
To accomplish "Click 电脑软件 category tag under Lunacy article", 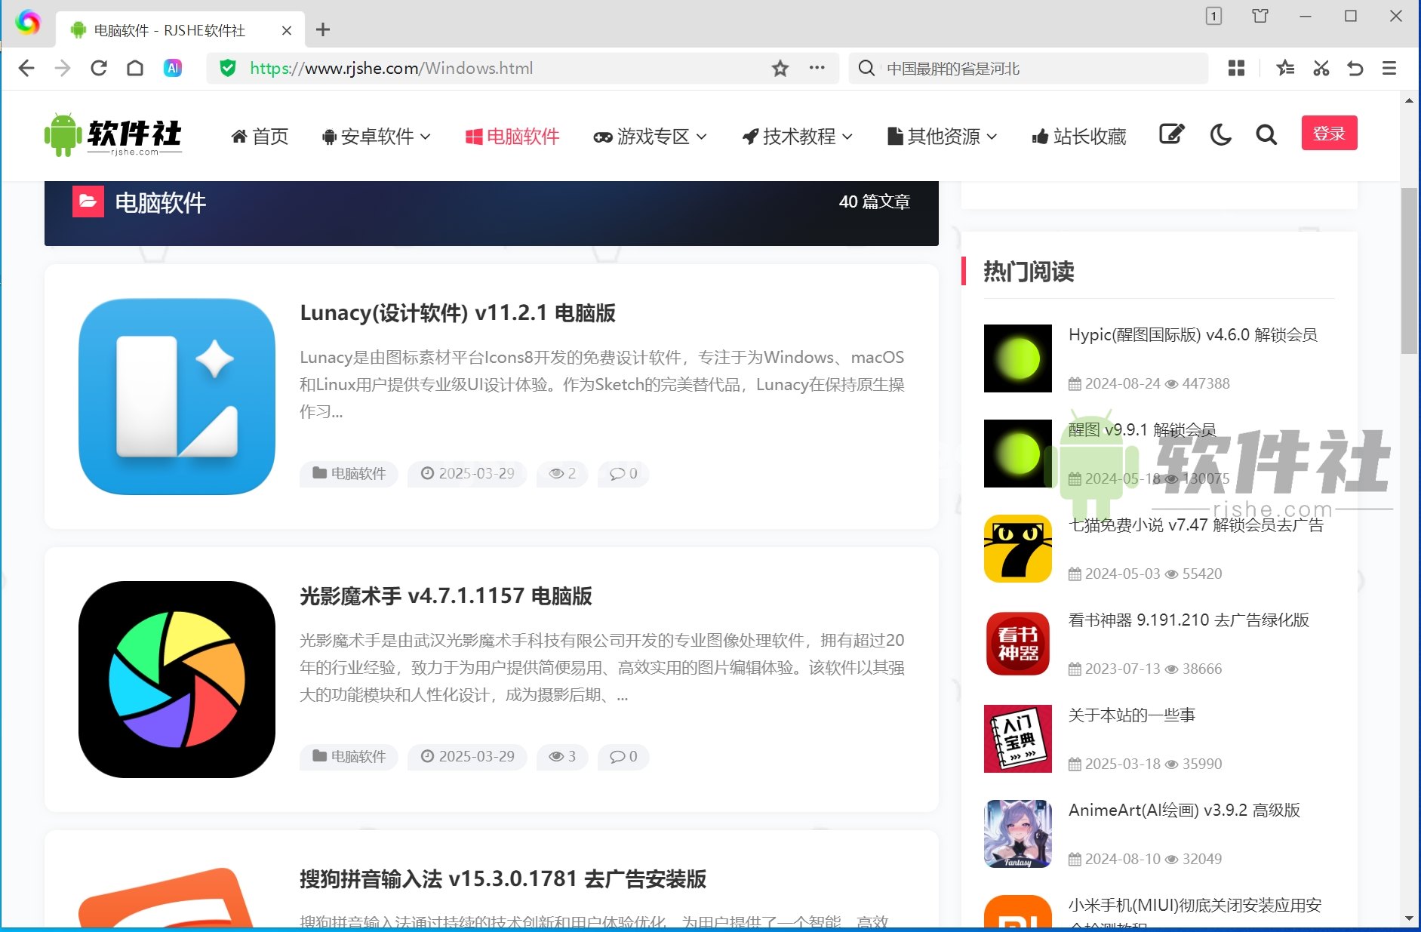I will coord(349,473).
